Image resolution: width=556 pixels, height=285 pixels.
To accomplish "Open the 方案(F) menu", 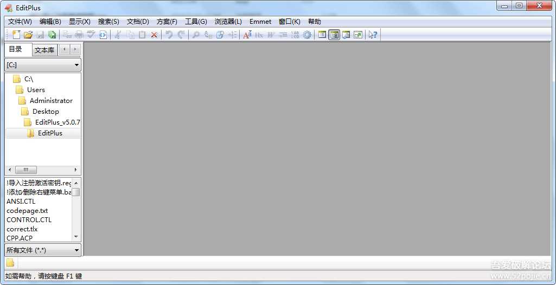I will 167,22.
